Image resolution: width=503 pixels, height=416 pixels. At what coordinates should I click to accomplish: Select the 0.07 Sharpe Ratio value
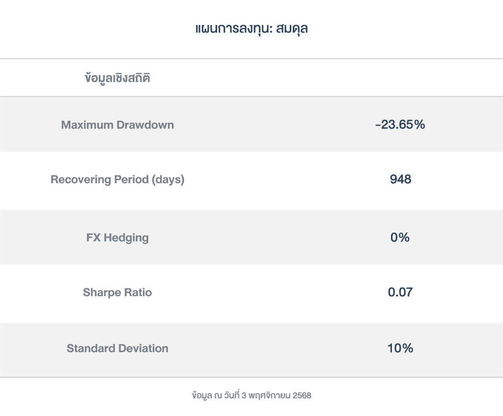tap(400, 293)
